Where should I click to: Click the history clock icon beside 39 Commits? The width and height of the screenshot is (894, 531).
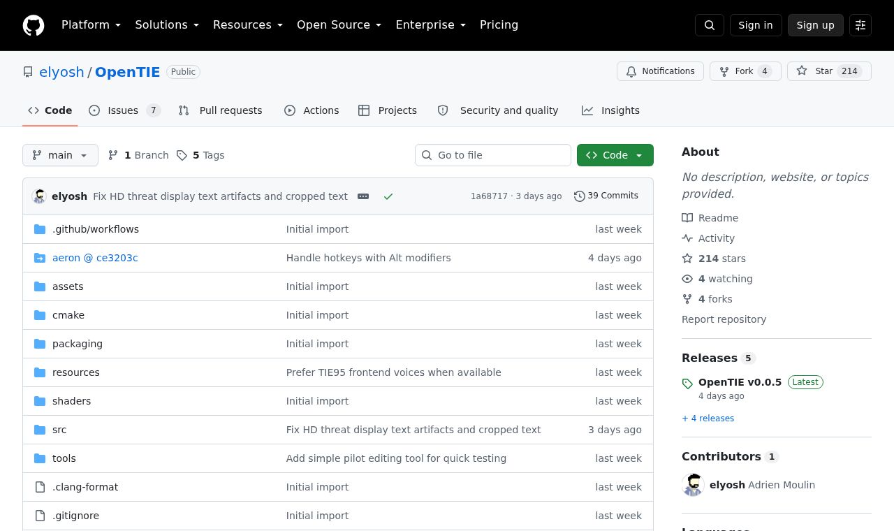(579, 196)
